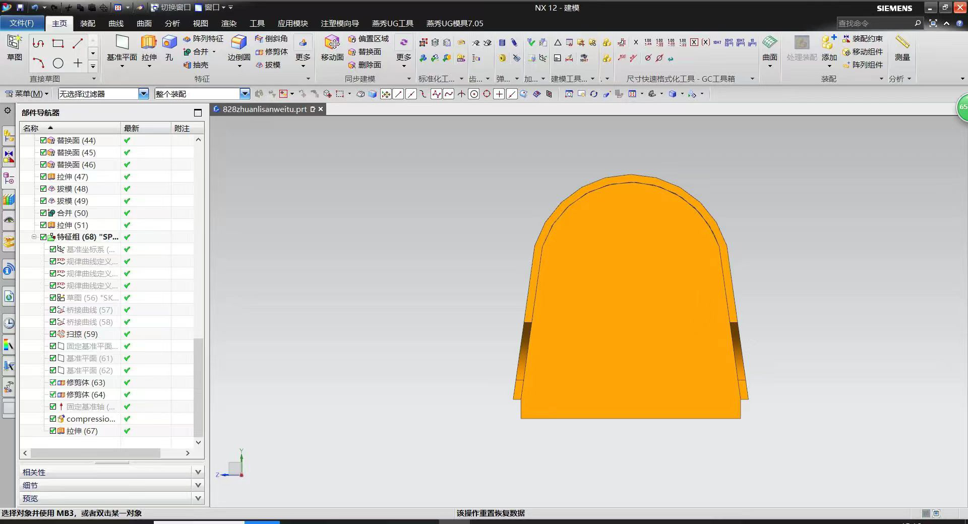Image resolution: width=968 pixels, height=524 pixels.
Task: Open the 文件(F) menu
Action: click(22, 23)
